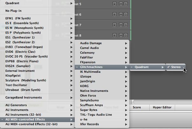Open JamOrigin manufacturer submenu
This screenshot has width=192, height=129.
pos(102,81)
